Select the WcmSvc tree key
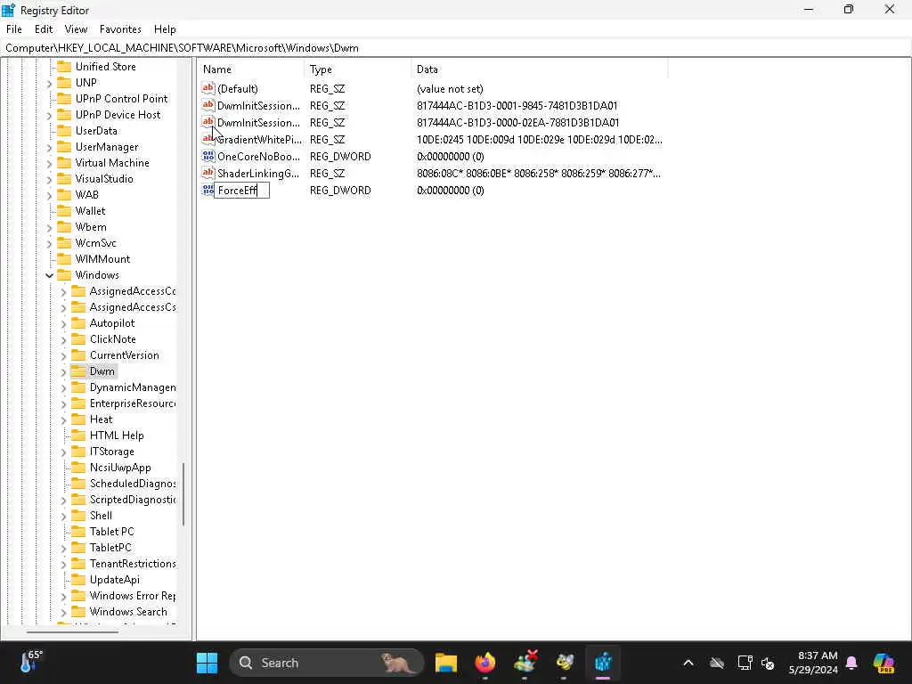The width and height of the screenshot is (912, 684). (x=96, y=243)
